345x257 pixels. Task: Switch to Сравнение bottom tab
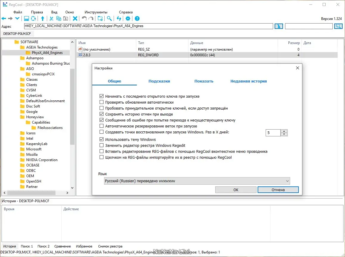(63, 246)
